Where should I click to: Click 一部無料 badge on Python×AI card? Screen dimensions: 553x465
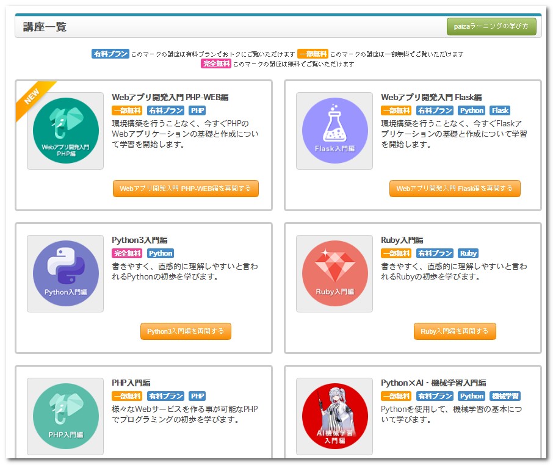pyautogui.click(x=396, y=396)
